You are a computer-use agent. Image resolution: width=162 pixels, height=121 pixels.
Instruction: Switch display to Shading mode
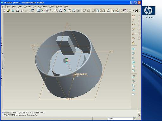pyautogui.click(x=98, y=10)
